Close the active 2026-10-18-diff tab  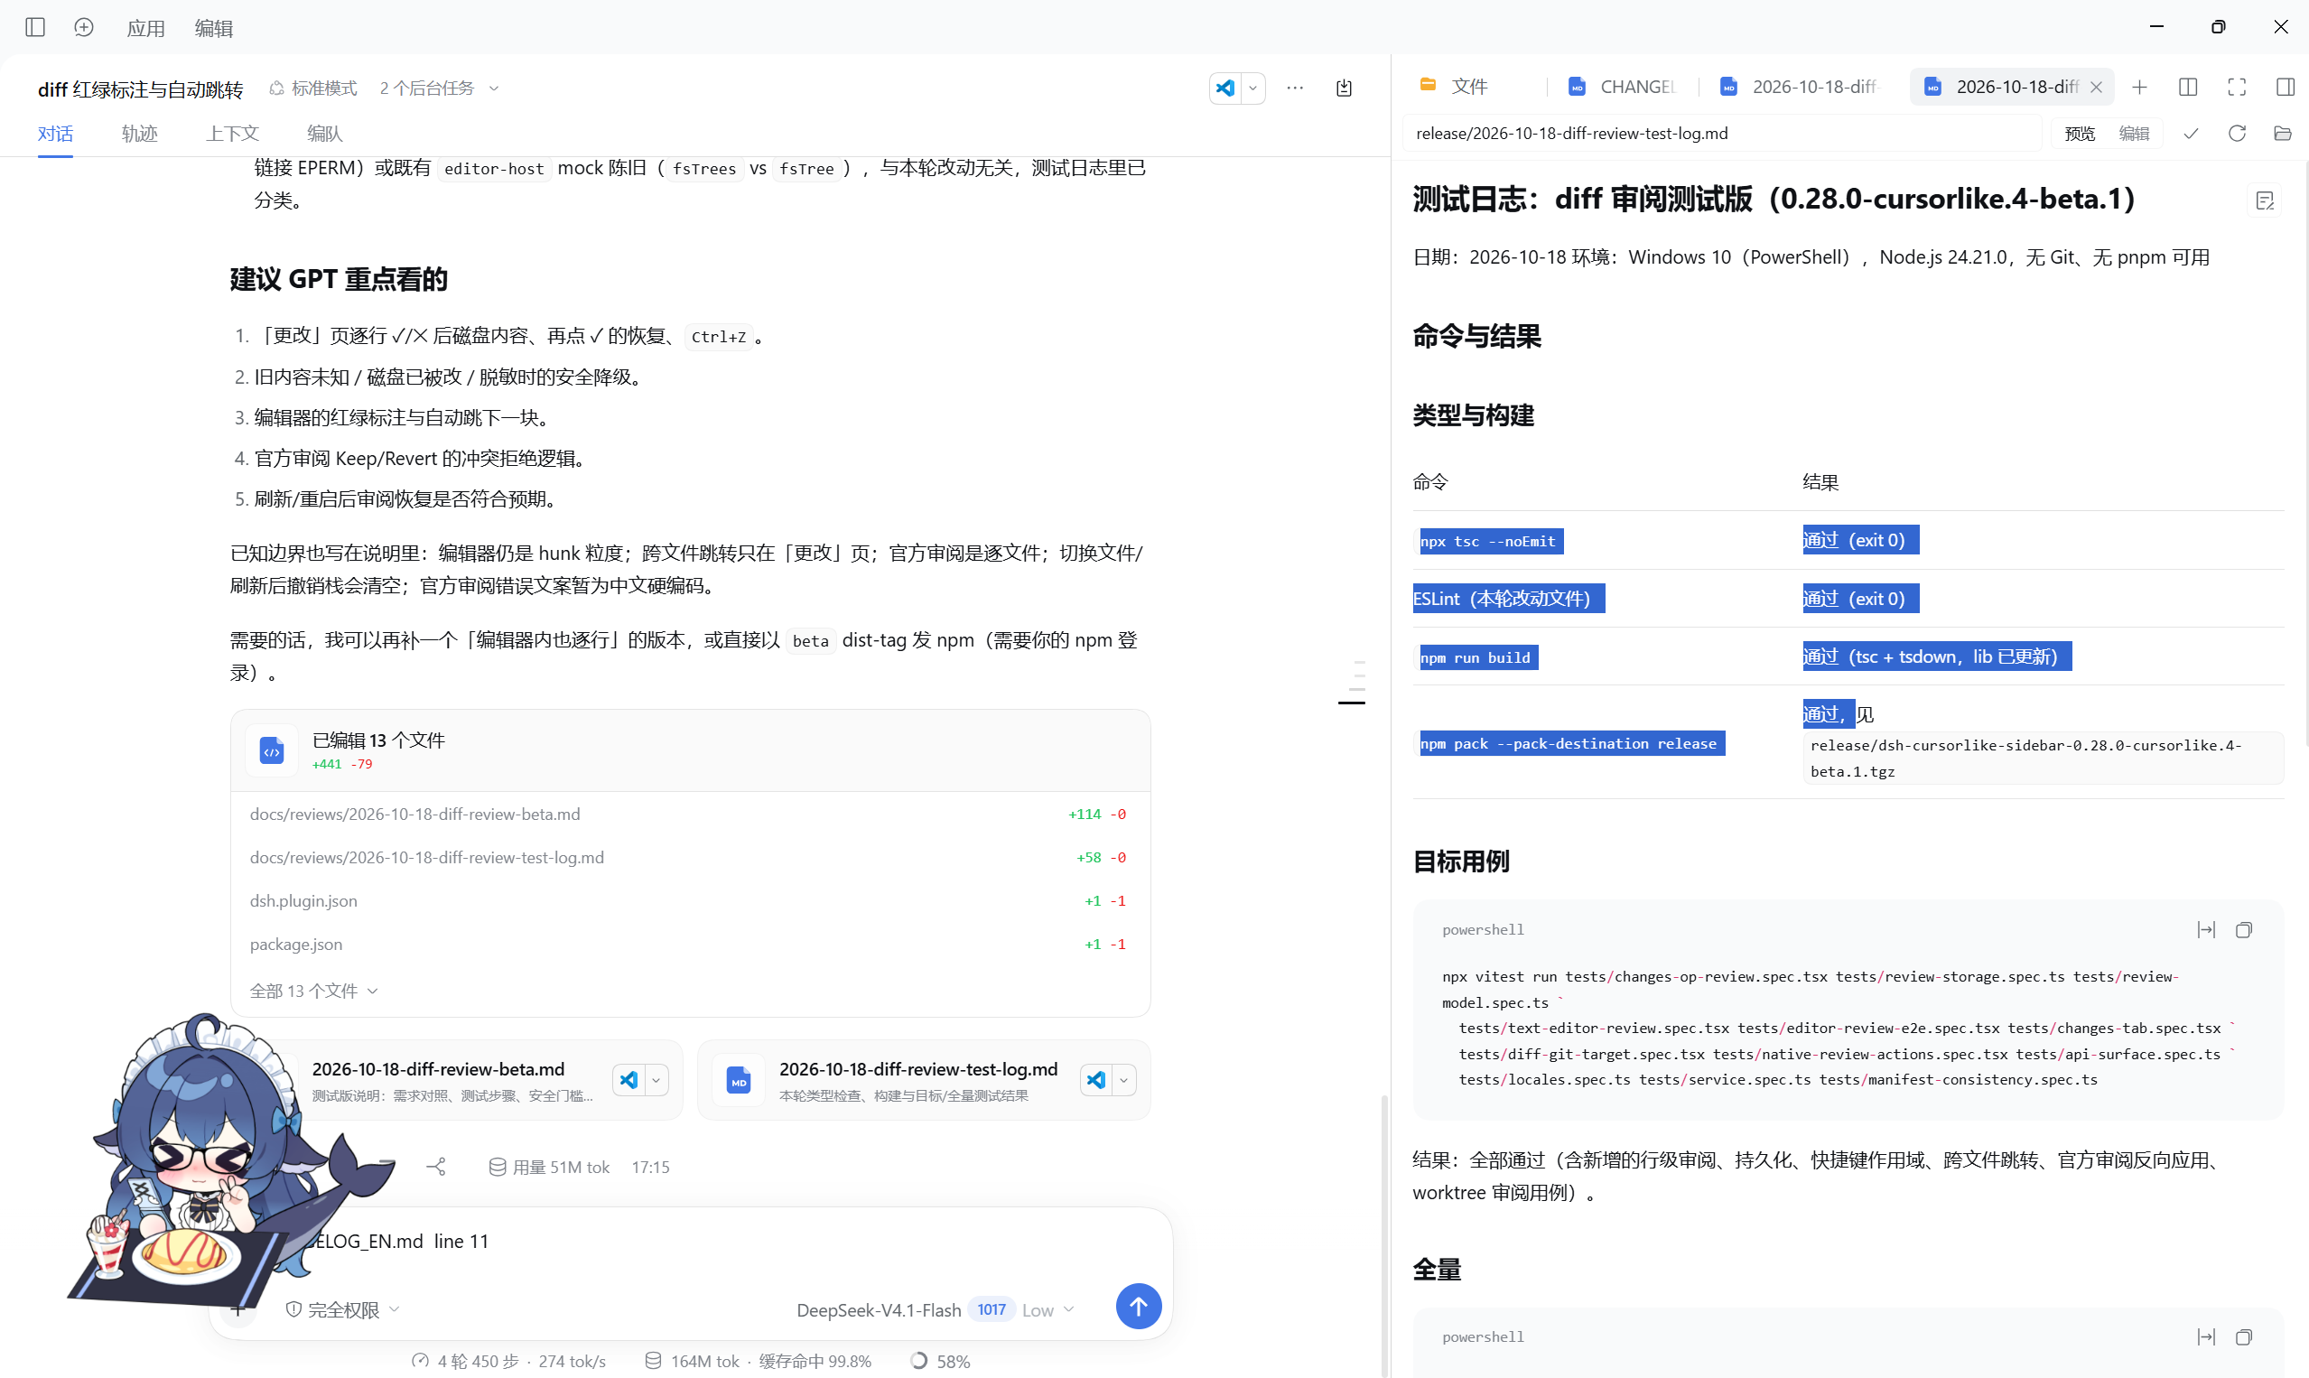[2096, 88]
